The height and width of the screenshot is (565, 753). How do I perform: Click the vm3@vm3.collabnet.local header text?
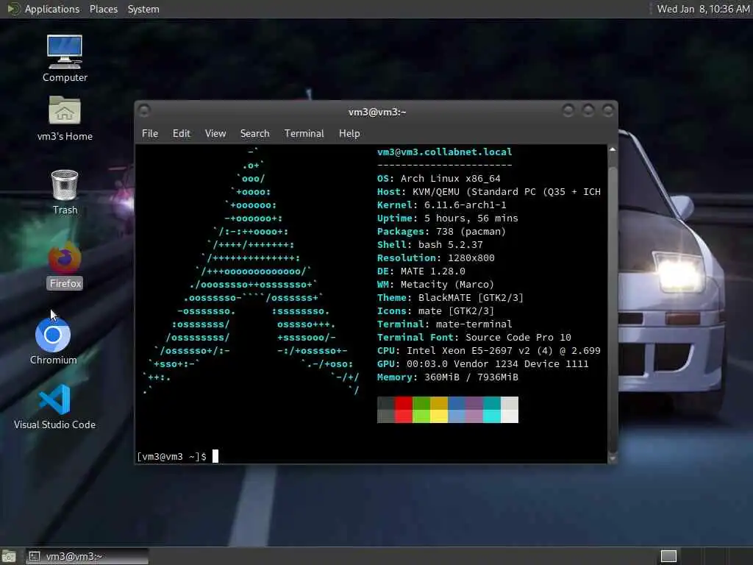[445, 152]
